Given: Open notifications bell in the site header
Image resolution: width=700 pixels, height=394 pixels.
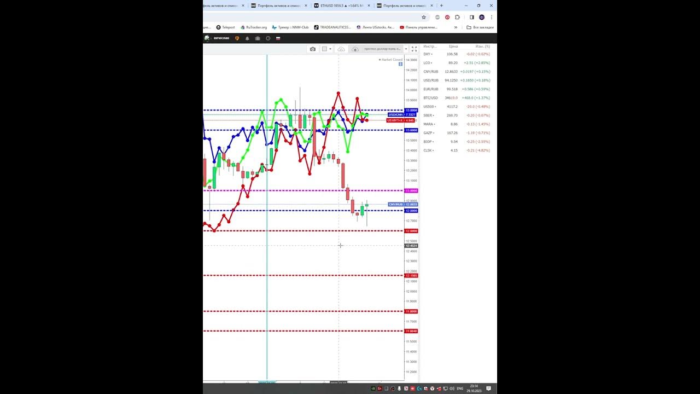Looking at the screenshot, I should 247,38.
